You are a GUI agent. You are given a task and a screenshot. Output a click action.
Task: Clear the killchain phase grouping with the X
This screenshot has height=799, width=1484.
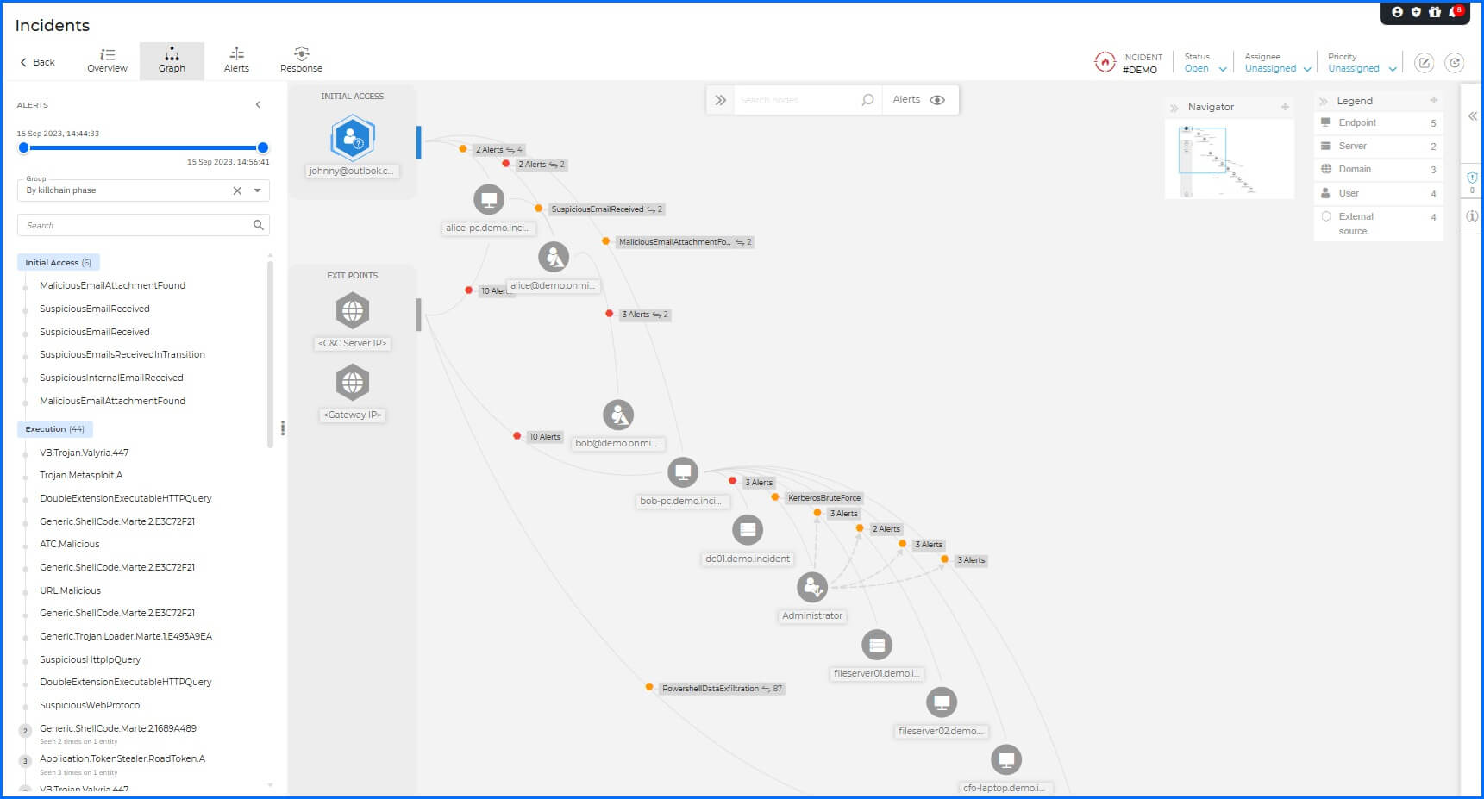point(236,190)
